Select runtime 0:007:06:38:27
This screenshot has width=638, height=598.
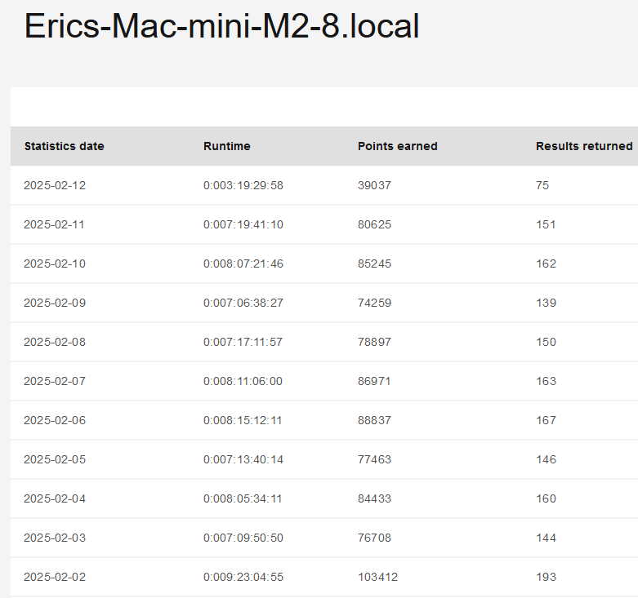point(243,303)
